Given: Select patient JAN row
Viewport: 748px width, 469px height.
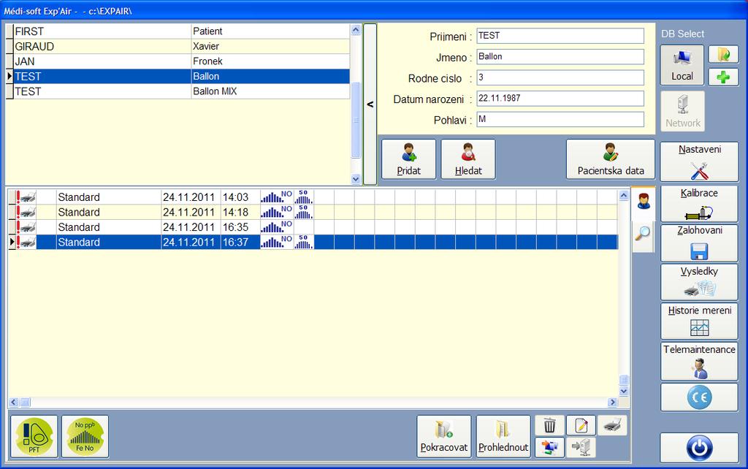Looking at the screenshot, I should click(182, 61).
